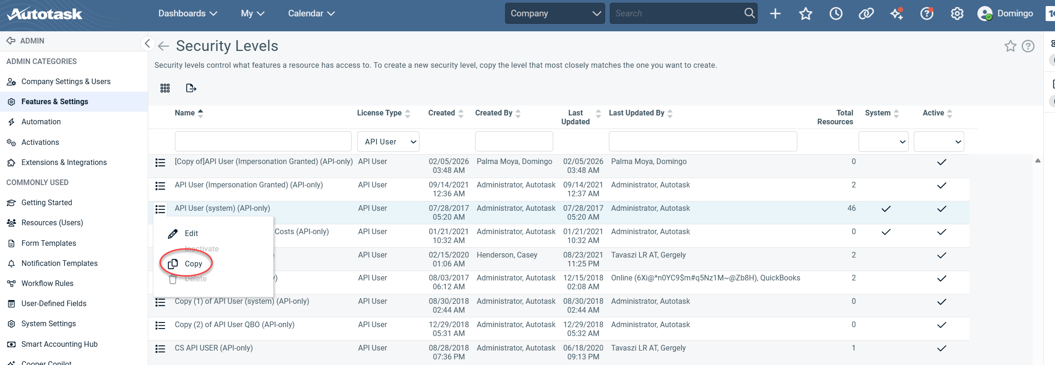Image resolution: width=1055 pixels, height=365 pixels.
Task: Go to Workflow Rules in sidebar
Action: click(47, 283)
